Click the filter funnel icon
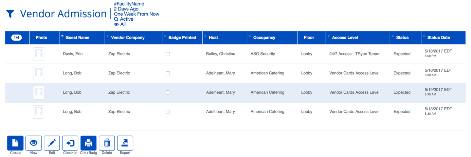The height and width of the screenshot is (157, 471). click(10, 14)
